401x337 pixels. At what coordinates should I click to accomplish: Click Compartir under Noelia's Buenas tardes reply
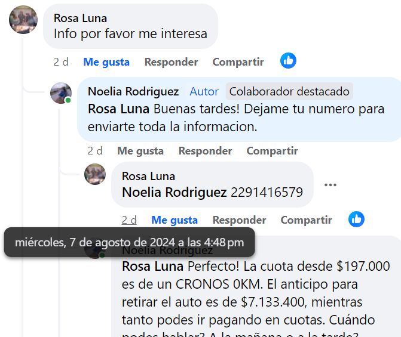click(x=272, y=151)
